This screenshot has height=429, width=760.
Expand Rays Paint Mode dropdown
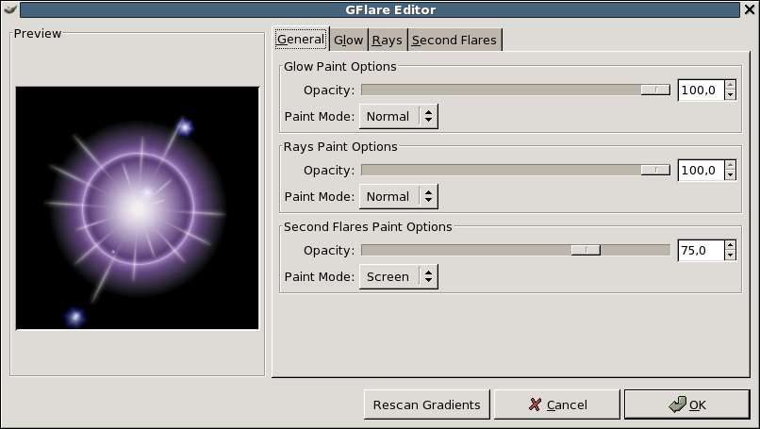[399, 197]
